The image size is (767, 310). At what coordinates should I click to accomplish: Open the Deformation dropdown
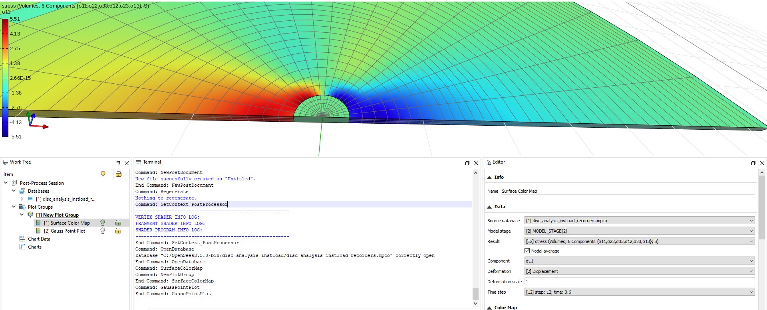click(x=640, y=271)
